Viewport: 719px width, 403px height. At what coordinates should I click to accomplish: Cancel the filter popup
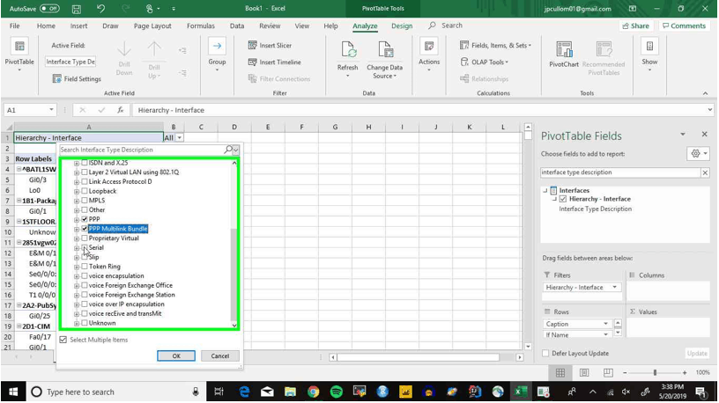tap(220, 355)
